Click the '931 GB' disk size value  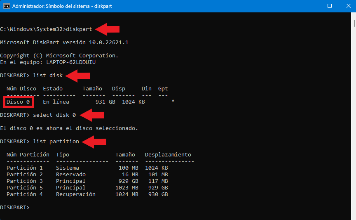[105, 102]
